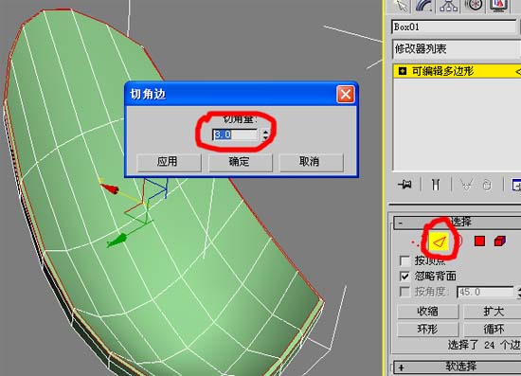Click the 切角量 value field showing 3.0
Screen dimensions: 521x376
coord(236,134)
